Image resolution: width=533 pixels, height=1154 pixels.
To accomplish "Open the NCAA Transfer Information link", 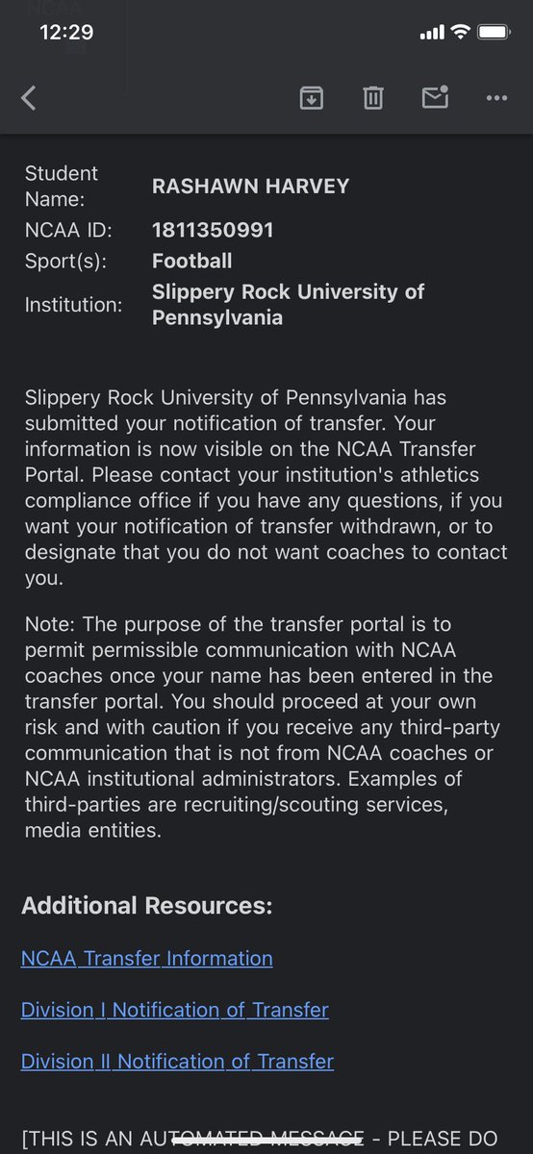I will (146, 958).
